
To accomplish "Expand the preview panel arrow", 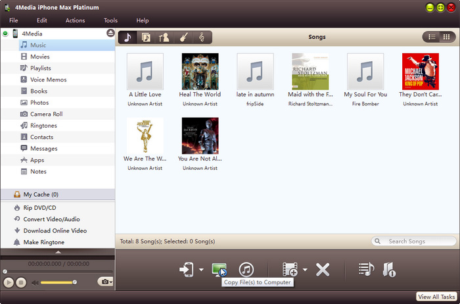I will click(58, 252).
